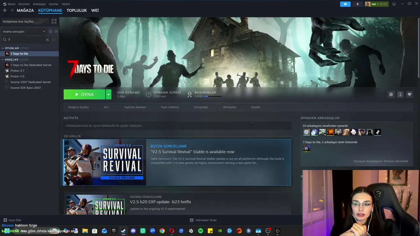
Task: Click the Big Picture mode monitor icon
Action: [394, 4]
